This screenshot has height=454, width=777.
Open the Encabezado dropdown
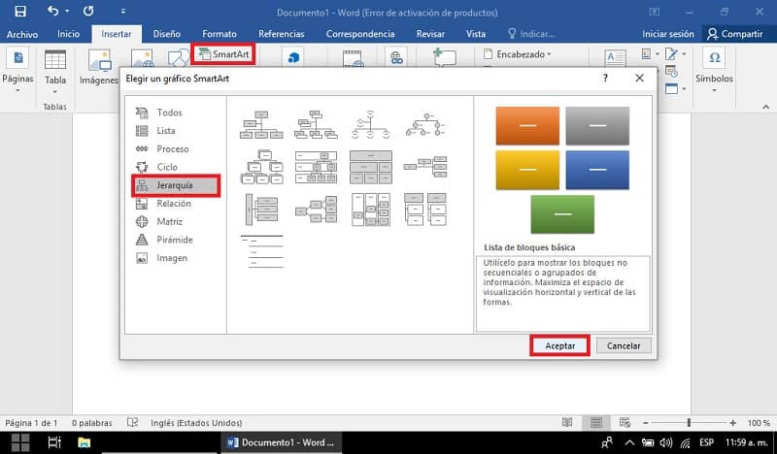coord(518,54)
